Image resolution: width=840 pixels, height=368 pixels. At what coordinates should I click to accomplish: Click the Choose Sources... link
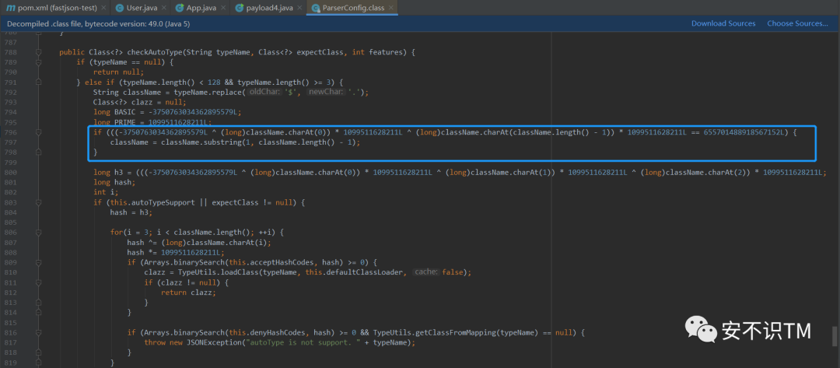pos(797,23)
